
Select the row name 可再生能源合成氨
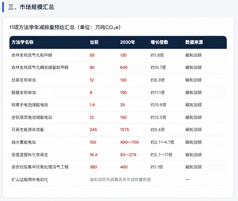[x=28, y=130]
